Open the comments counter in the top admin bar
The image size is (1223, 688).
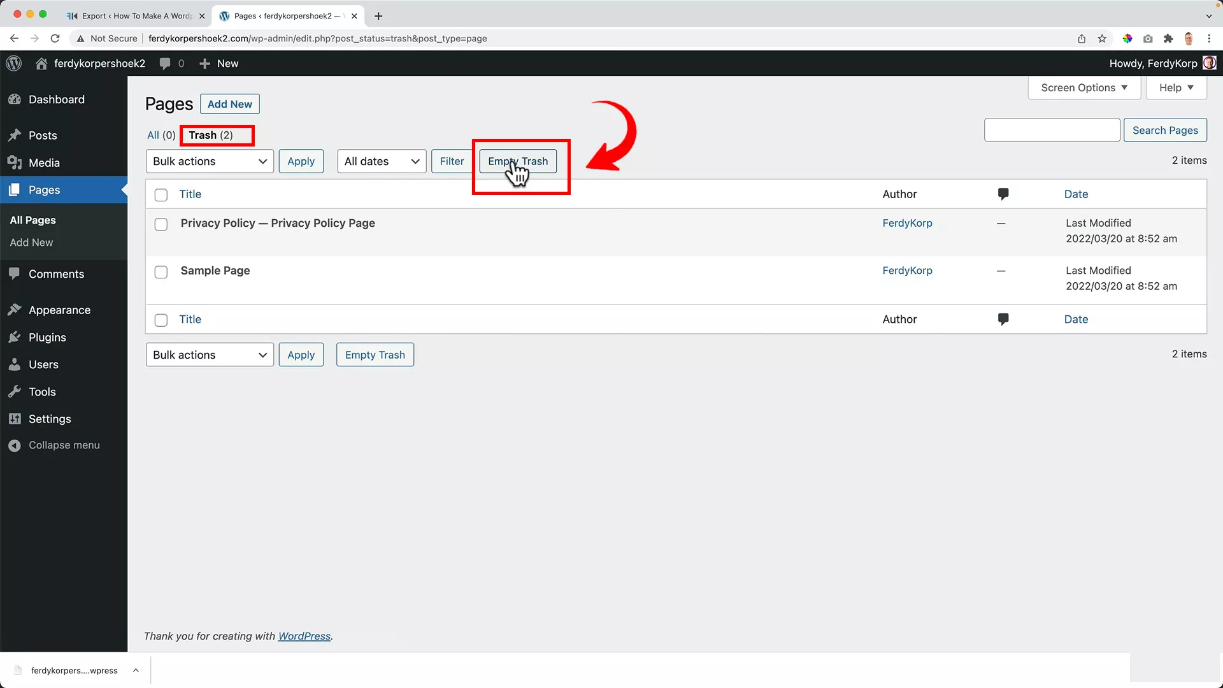click(x=171, y=63)
